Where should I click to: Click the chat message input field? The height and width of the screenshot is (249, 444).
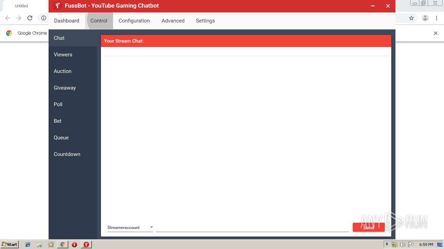click(x=252, y=228)
